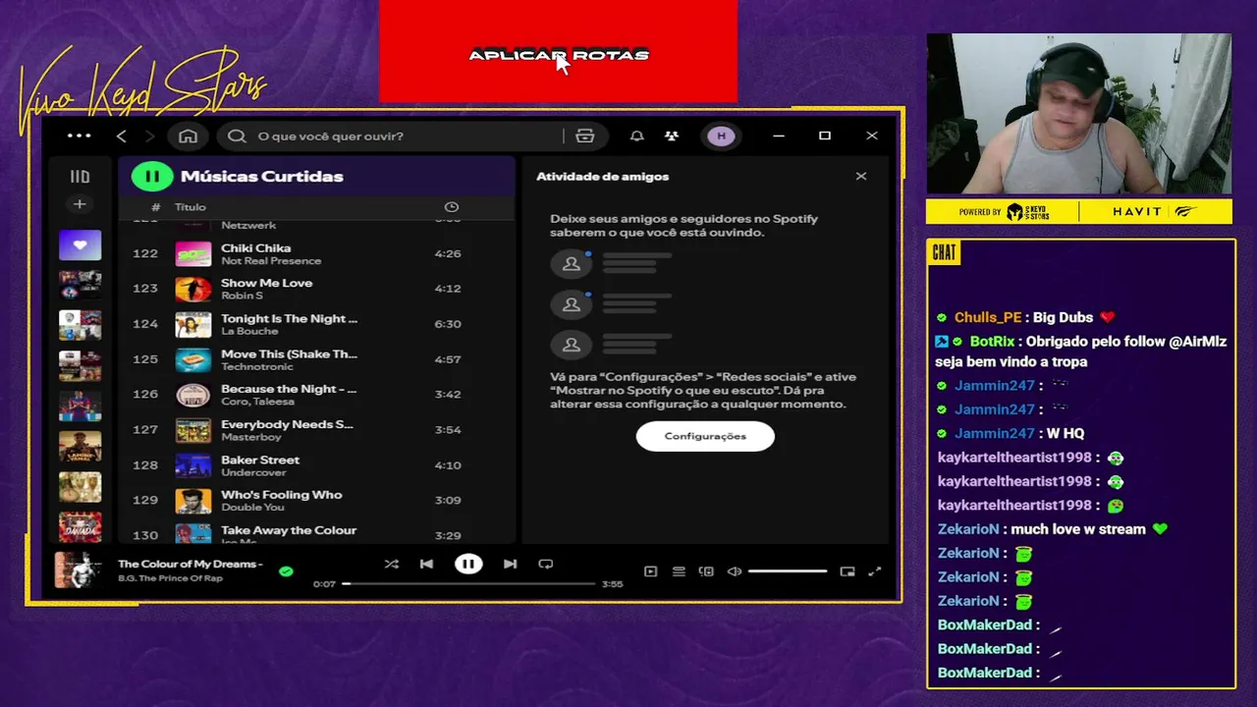Enter full screen player
1257x707 pixels.
875,571
